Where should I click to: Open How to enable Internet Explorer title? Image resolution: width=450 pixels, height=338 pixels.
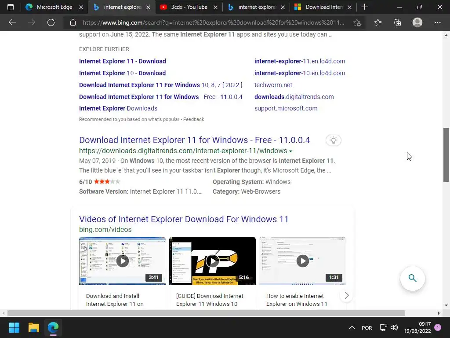click(297, 300)
